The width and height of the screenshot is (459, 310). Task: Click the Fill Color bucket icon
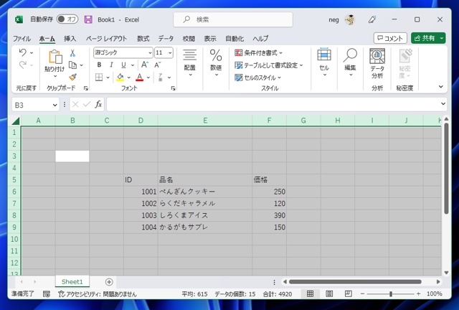[x=120, y=77]
